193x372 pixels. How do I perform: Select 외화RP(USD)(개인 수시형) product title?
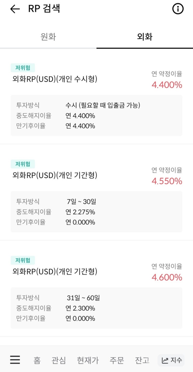pos(55,79)
